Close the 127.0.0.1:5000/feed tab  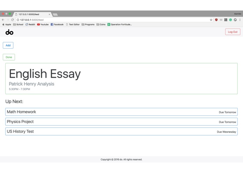(x=49, y=14)
